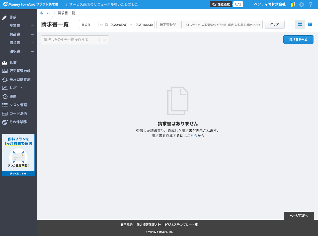
Task: Switch to grid card view
Action: pyautogui.click(x=300, y=24)
